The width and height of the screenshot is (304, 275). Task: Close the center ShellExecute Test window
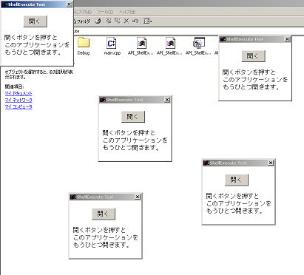167,100
